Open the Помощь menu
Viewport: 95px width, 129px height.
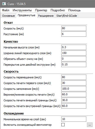click(x=74, y=10)
